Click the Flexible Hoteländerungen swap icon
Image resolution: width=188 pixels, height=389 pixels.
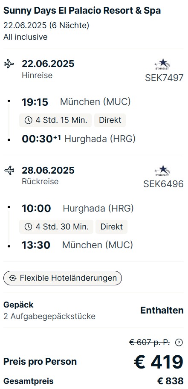pyautogui.click(x=12, y=278)
